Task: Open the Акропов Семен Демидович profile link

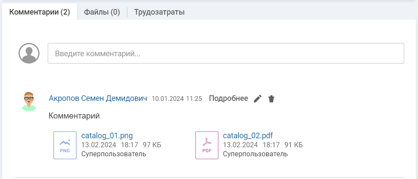Action: click(x=98, y=98)
